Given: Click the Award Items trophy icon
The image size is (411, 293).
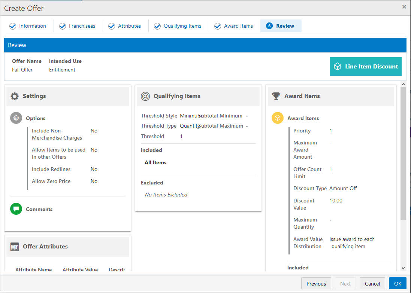Looking at the screenshot, I should click(276, 97).
